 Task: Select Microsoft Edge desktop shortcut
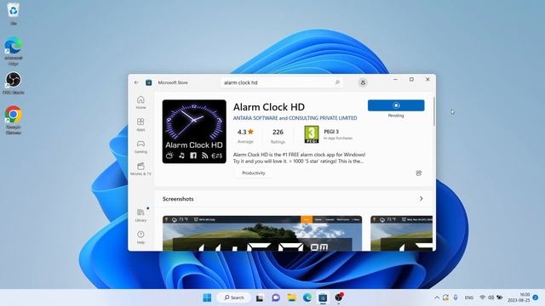pos(14,51)
